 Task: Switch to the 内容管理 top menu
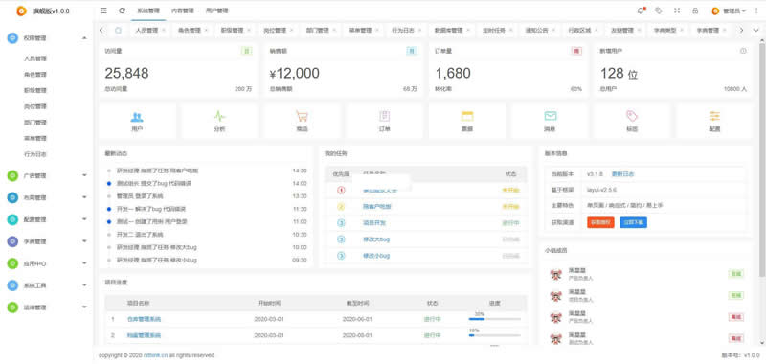point(182,11)
